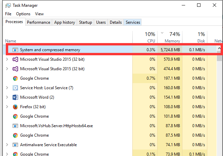The height and width of the screenshot is (156, 223).
Task: Switch to the App history tab
Action: 64,22
